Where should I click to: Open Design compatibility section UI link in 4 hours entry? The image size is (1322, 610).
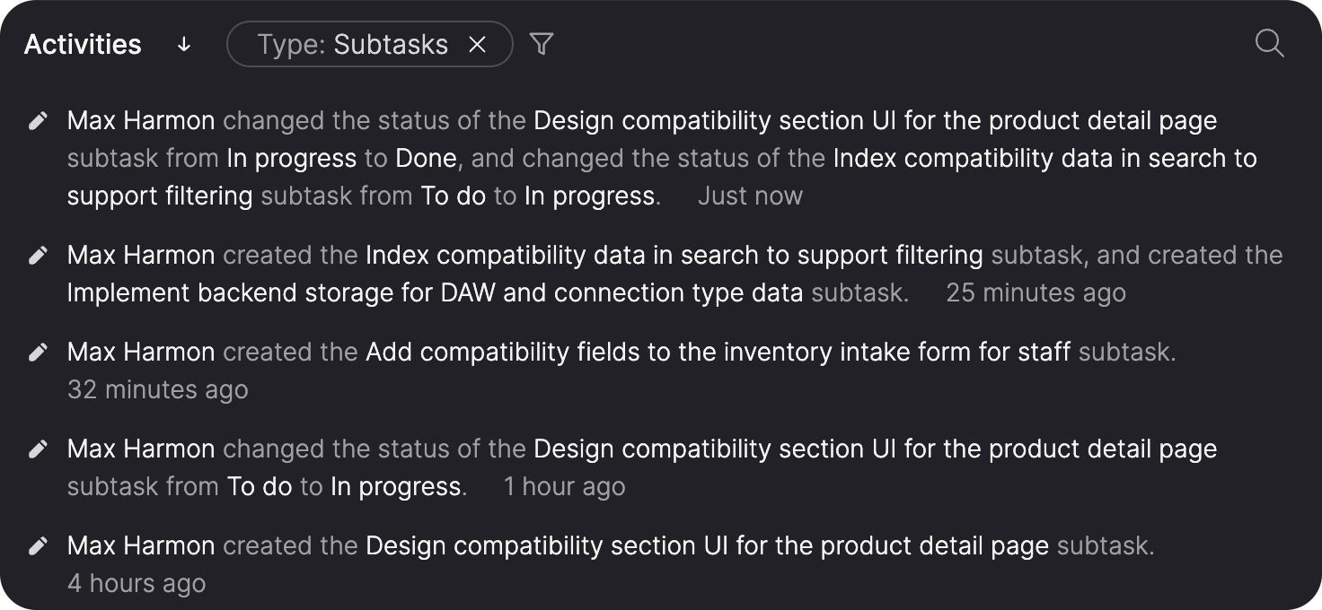pos(707,545)
